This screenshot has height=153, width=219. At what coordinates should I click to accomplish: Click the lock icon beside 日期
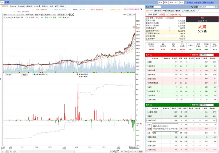point(192,7)
